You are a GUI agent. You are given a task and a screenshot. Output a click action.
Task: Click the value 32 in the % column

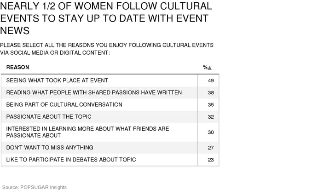[211, 117]
